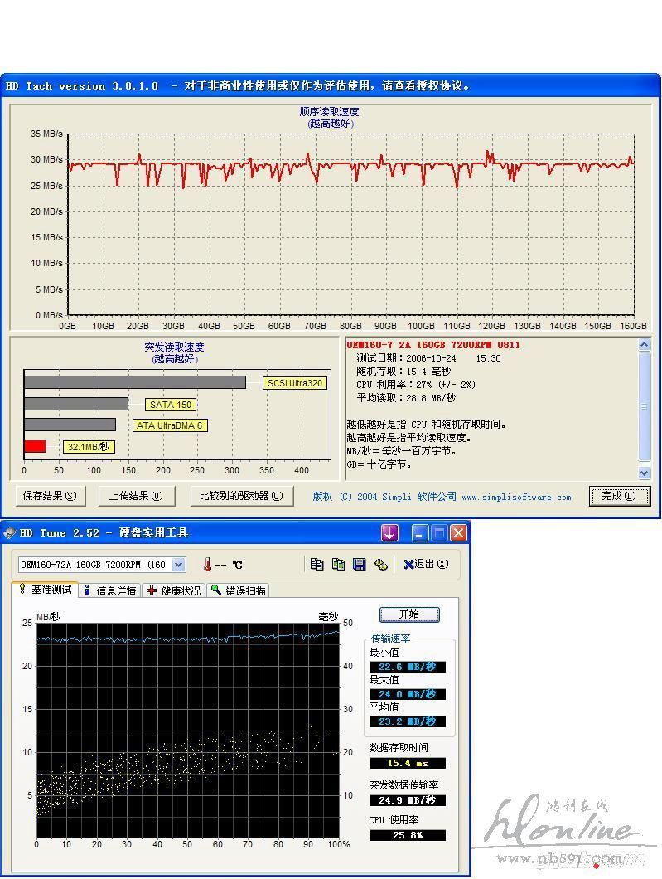This screenshot has width=662, height=879.
Task: Click the thermometer temperature icon
Action: 208,565
